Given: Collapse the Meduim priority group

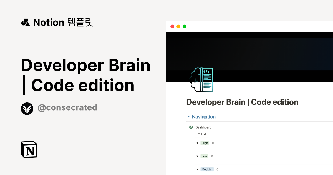Looking at the screenshot, I should 197,169.
